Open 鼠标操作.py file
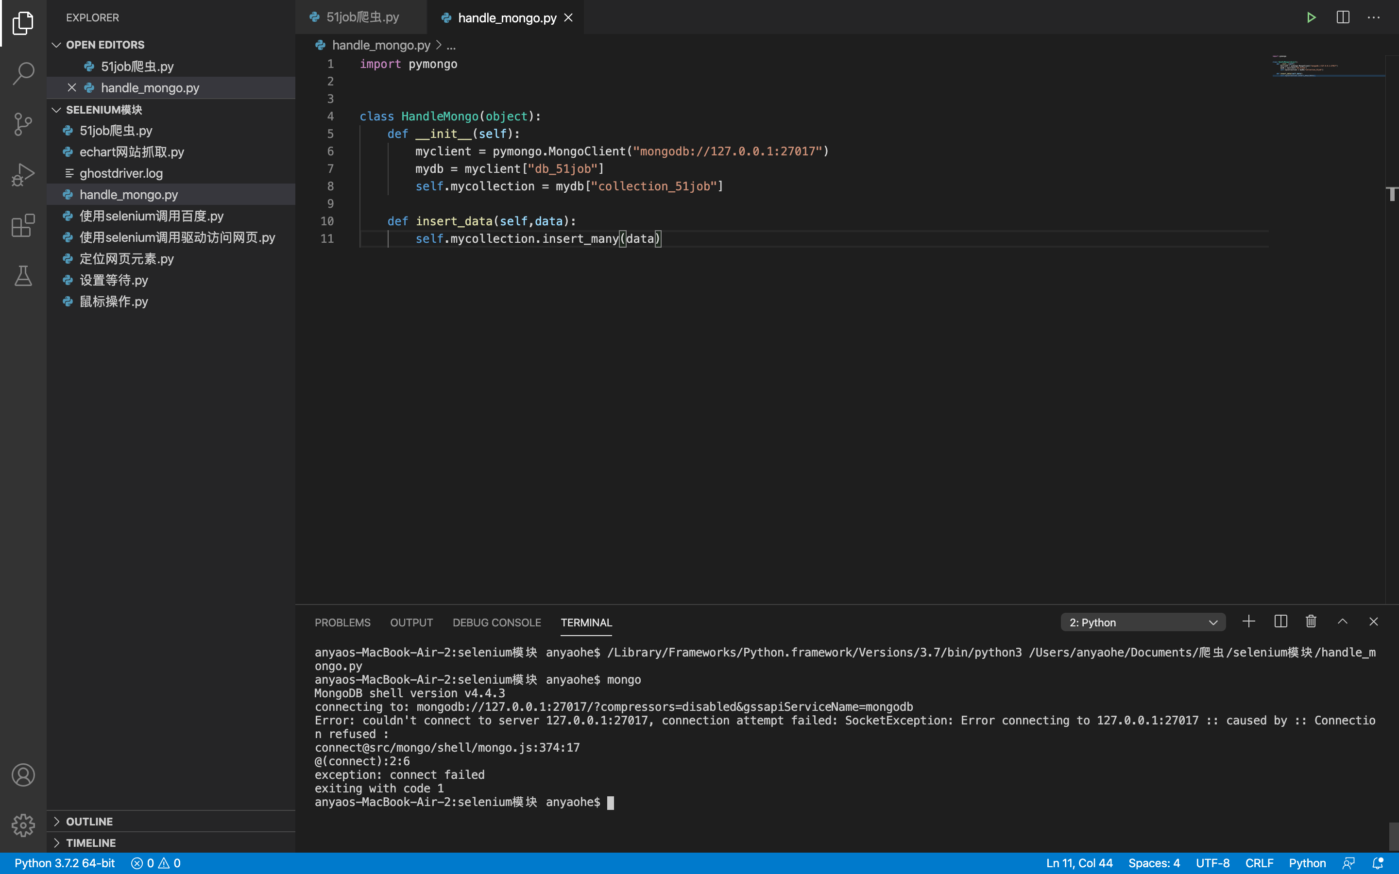This screenshot has width=1399, height=874. coord(171,302)
